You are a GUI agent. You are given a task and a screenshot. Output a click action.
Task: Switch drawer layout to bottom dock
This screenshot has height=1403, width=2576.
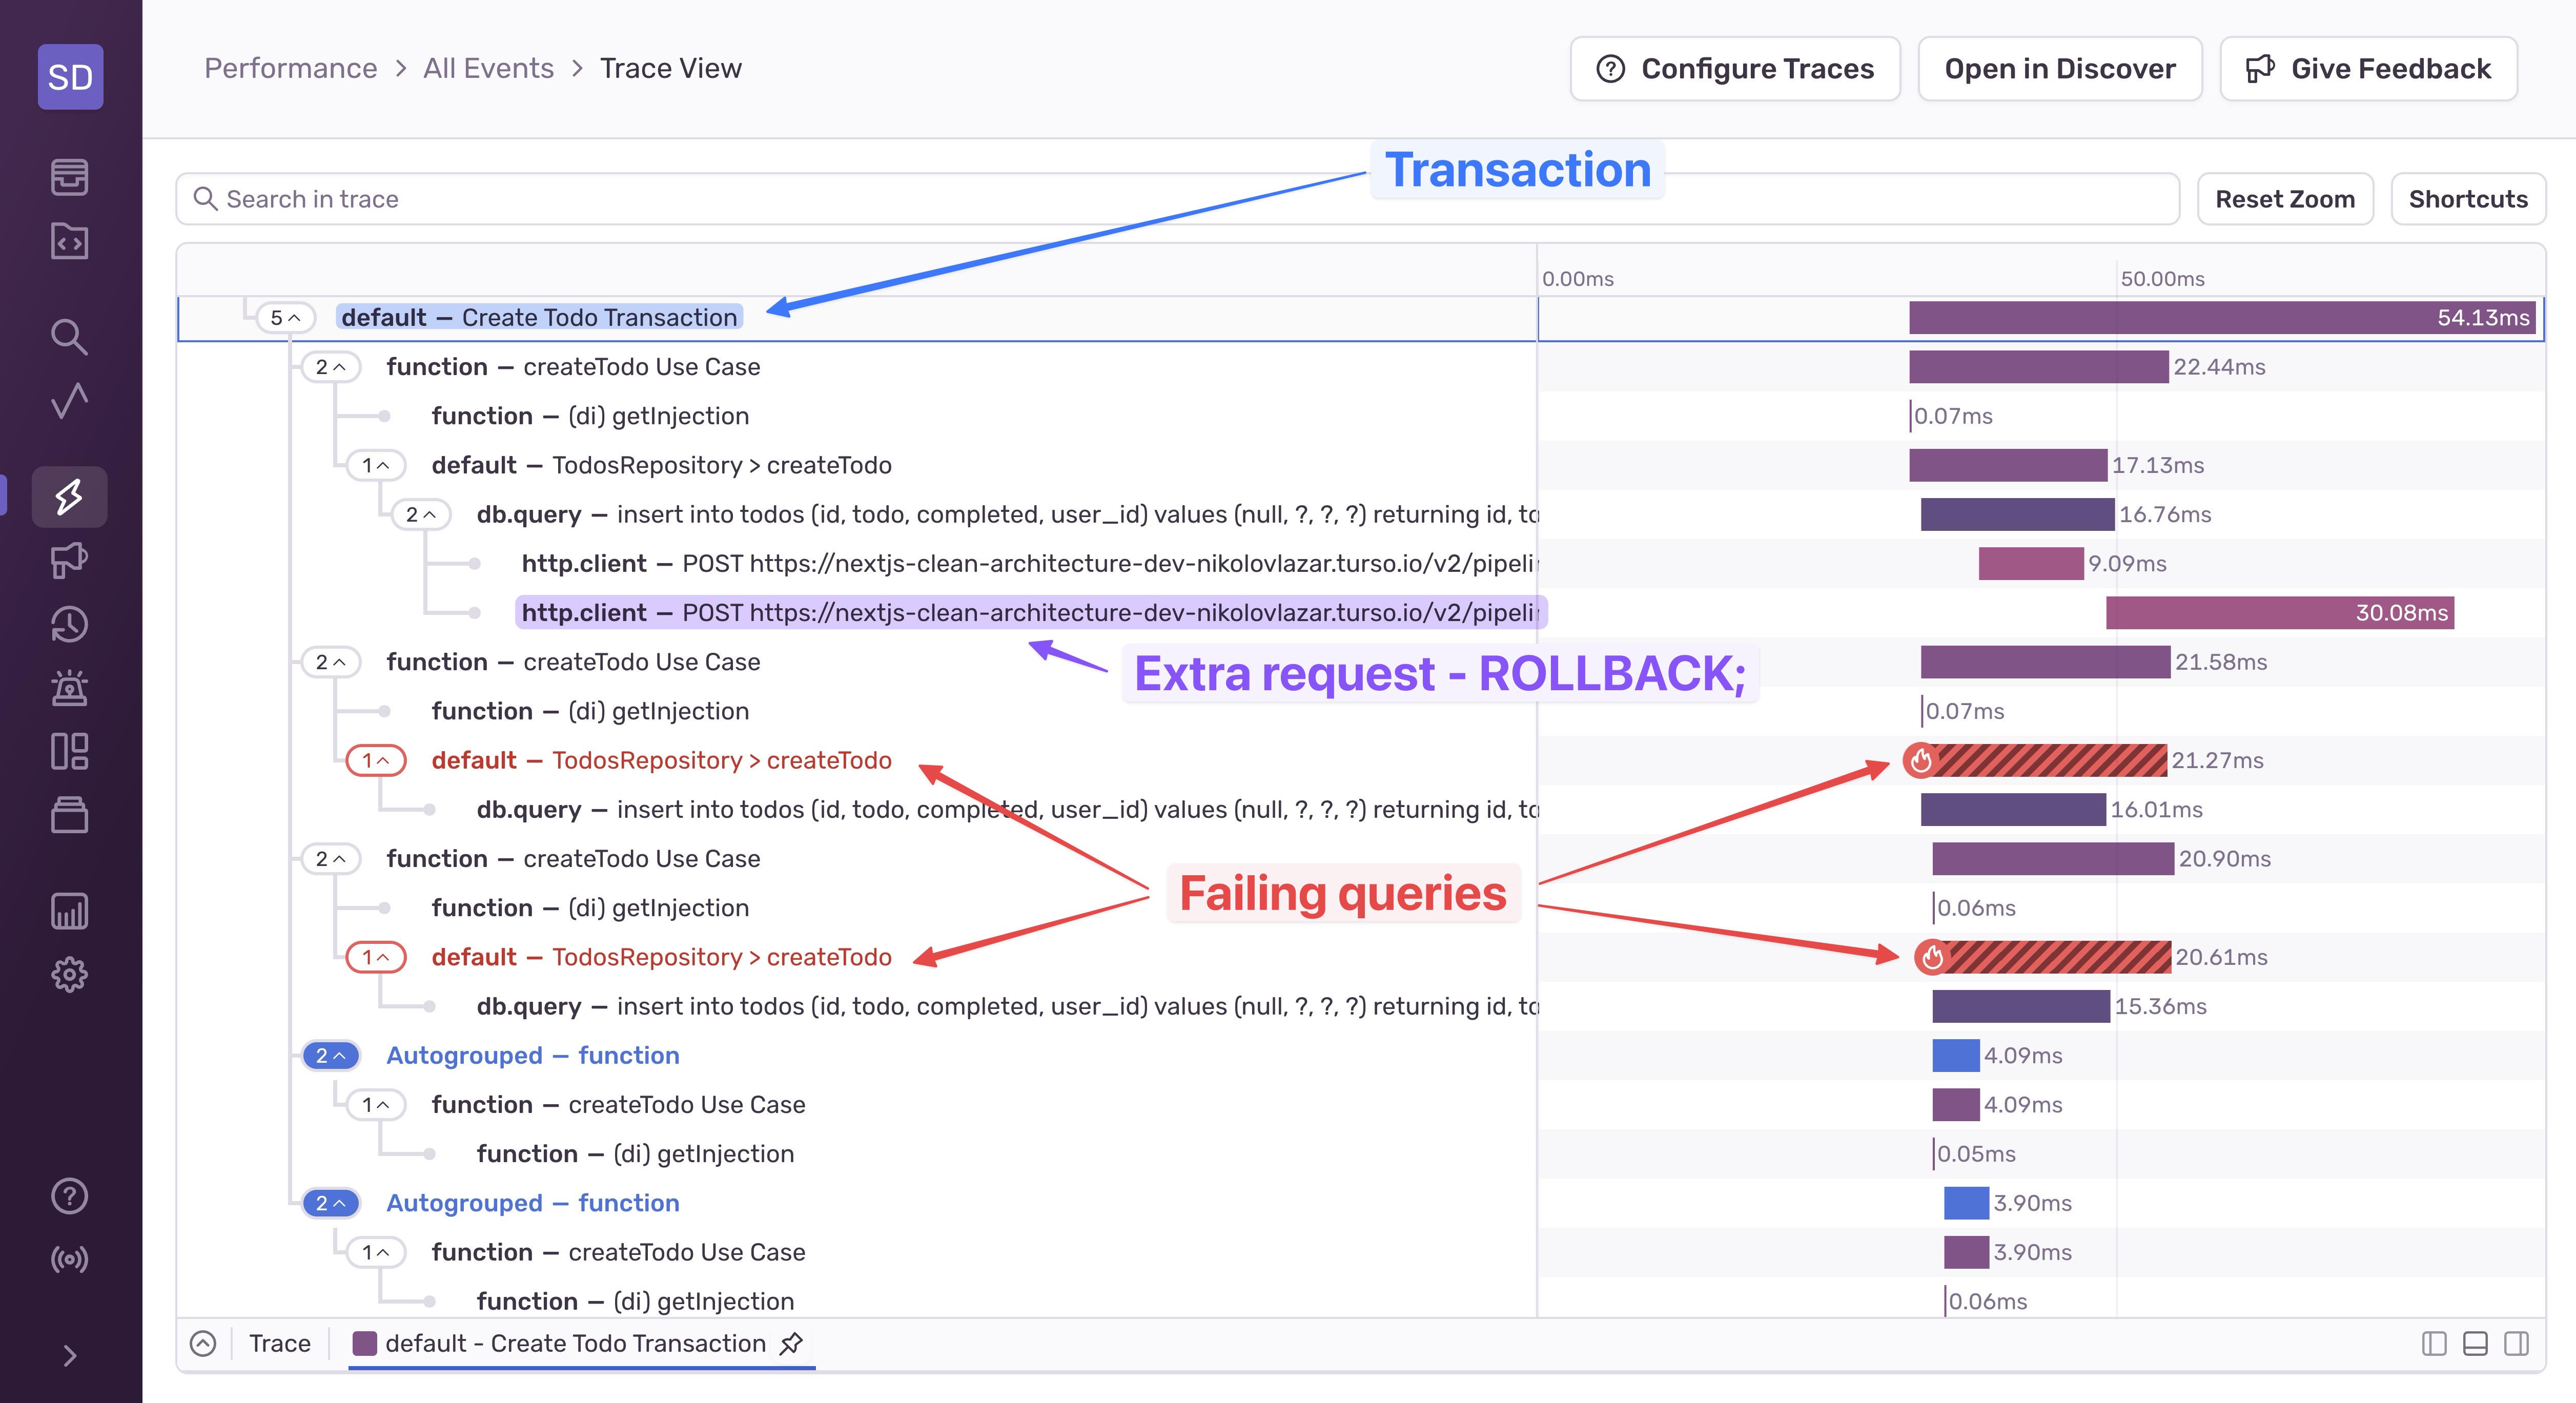[x=2475, y=1343]
